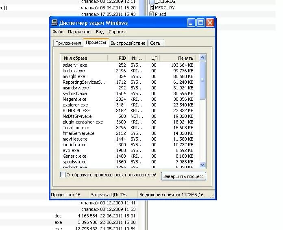Select the spoolsv.exe process
Image resolution: width=283 pixels, height=230 pixels.
point(130,162)
